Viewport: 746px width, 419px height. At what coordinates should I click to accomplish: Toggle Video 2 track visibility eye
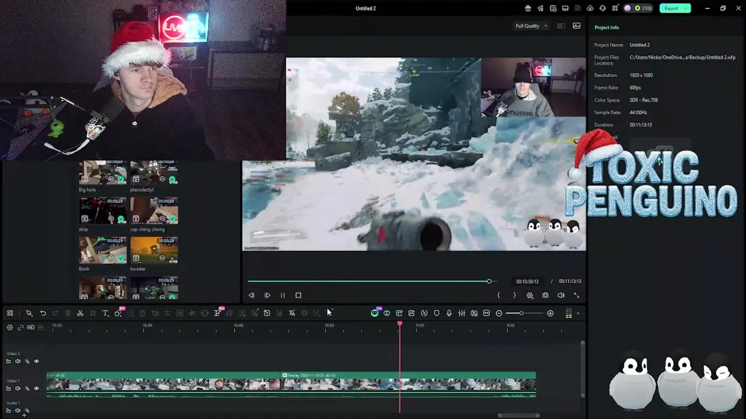[x=36, y=361]
